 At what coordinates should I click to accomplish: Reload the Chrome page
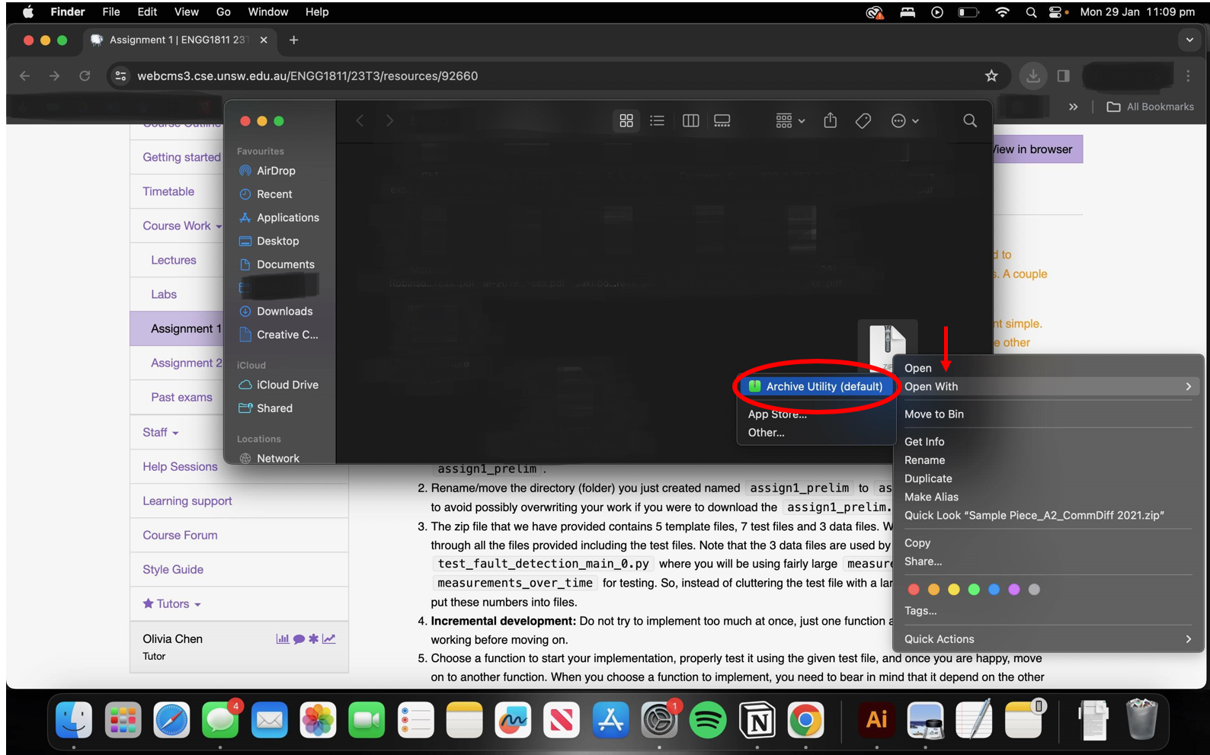click(85, 75)
